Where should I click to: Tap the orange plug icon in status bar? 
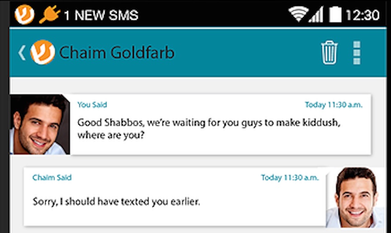click(x=50, y=14)
